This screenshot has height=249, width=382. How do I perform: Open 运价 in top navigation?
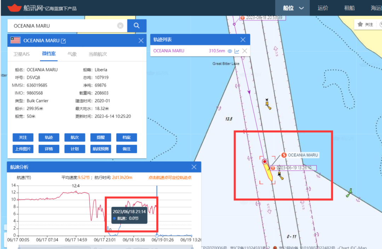click(323, 8)
